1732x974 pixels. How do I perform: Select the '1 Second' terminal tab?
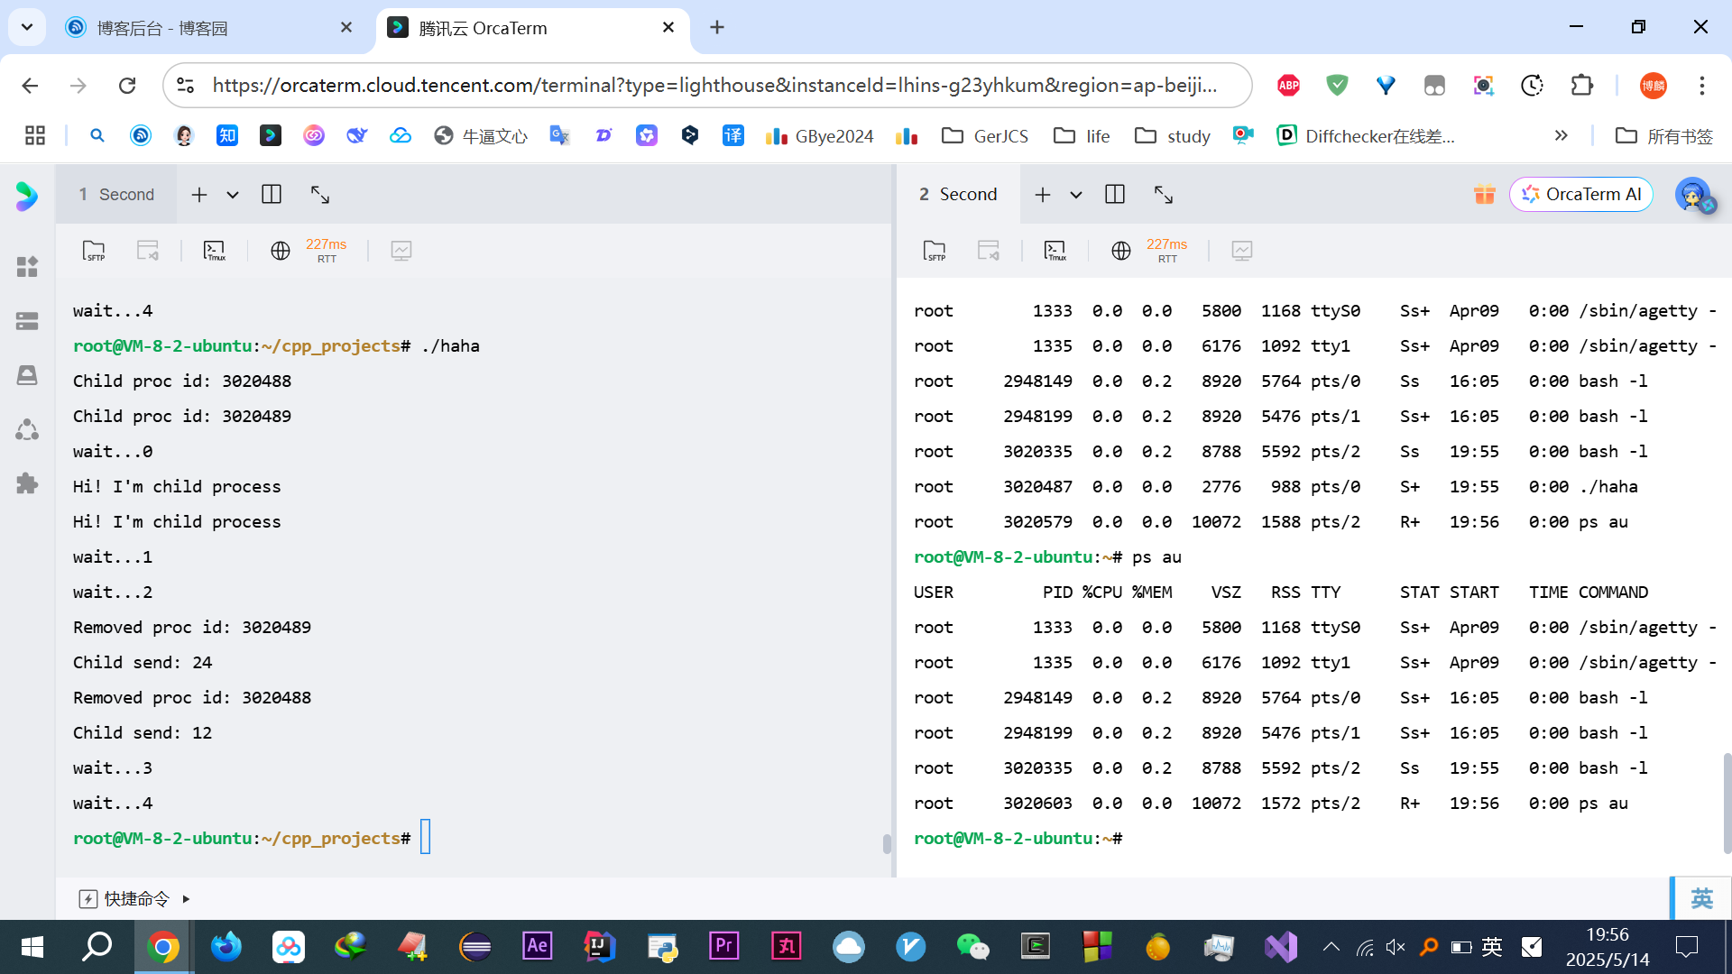pyautogui.click(x=116, y=195)
